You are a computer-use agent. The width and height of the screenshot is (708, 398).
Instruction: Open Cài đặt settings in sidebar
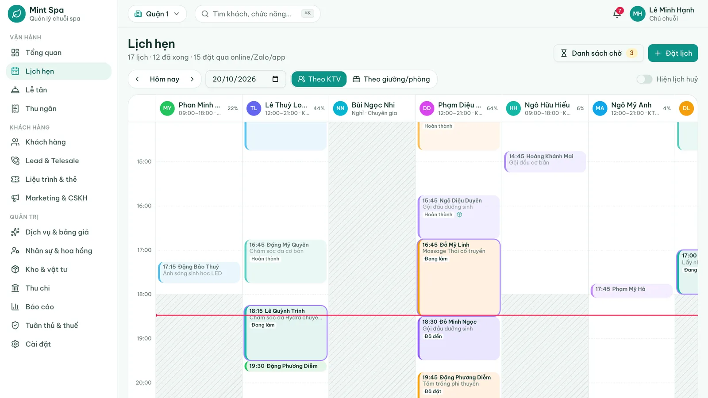(x=58, y=344)
